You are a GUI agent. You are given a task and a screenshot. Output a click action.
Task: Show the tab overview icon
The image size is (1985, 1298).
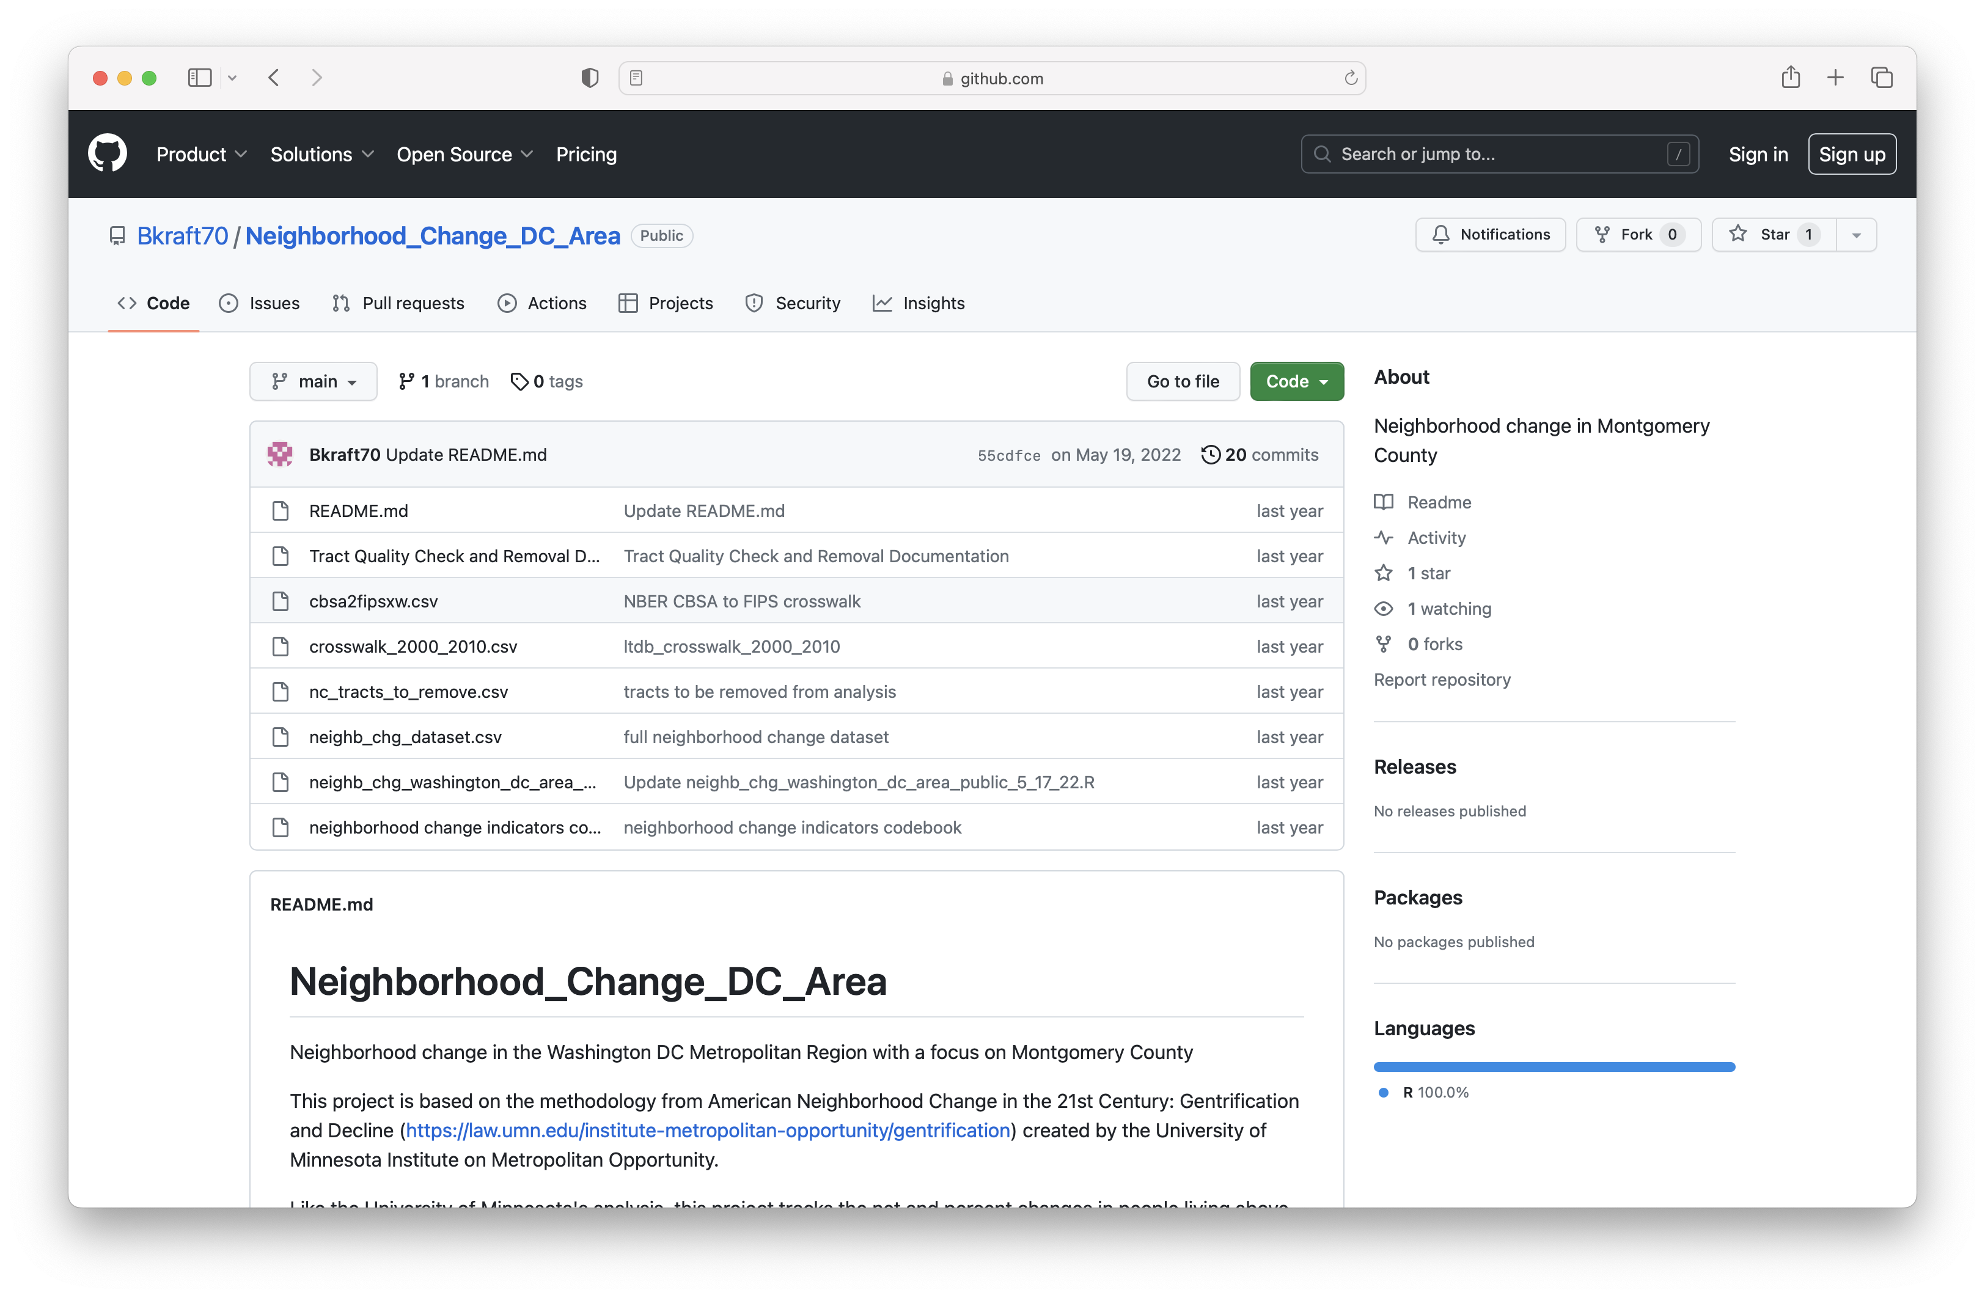[1882, 78]
